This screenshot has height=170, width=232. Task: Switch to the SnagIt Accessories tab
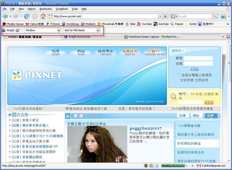92,37
